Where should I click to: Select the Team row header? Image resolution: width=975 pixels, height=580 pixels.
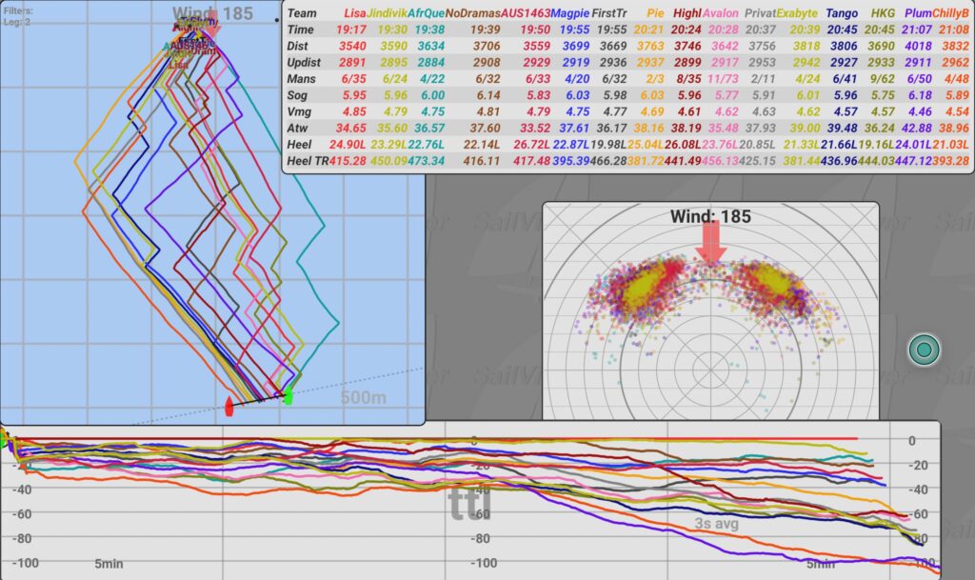pos(302,13)
